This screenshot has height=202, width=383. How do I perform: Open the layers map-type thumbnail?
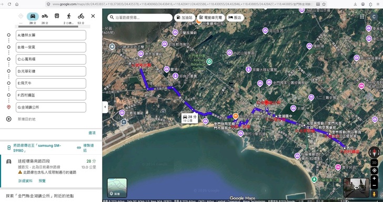117,188
